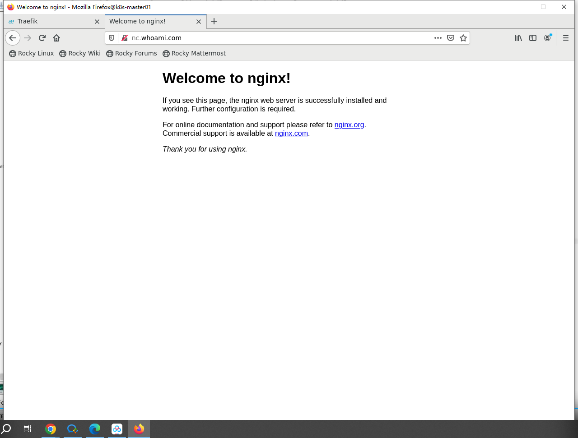Click the forward navigation arrow
Image resolution: width=578 pixels, height=438 pixels.
pos(28,38)
